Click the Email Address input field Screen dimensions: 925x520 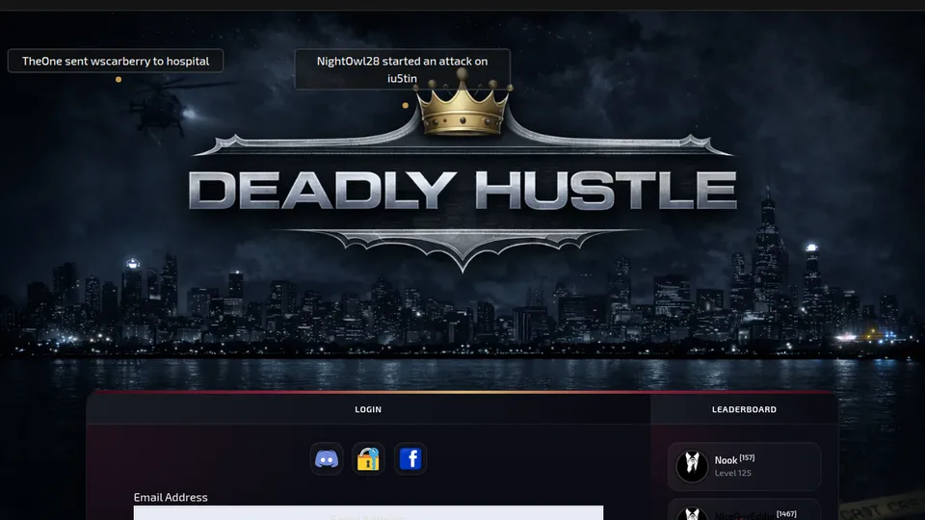tap(368, 512)
